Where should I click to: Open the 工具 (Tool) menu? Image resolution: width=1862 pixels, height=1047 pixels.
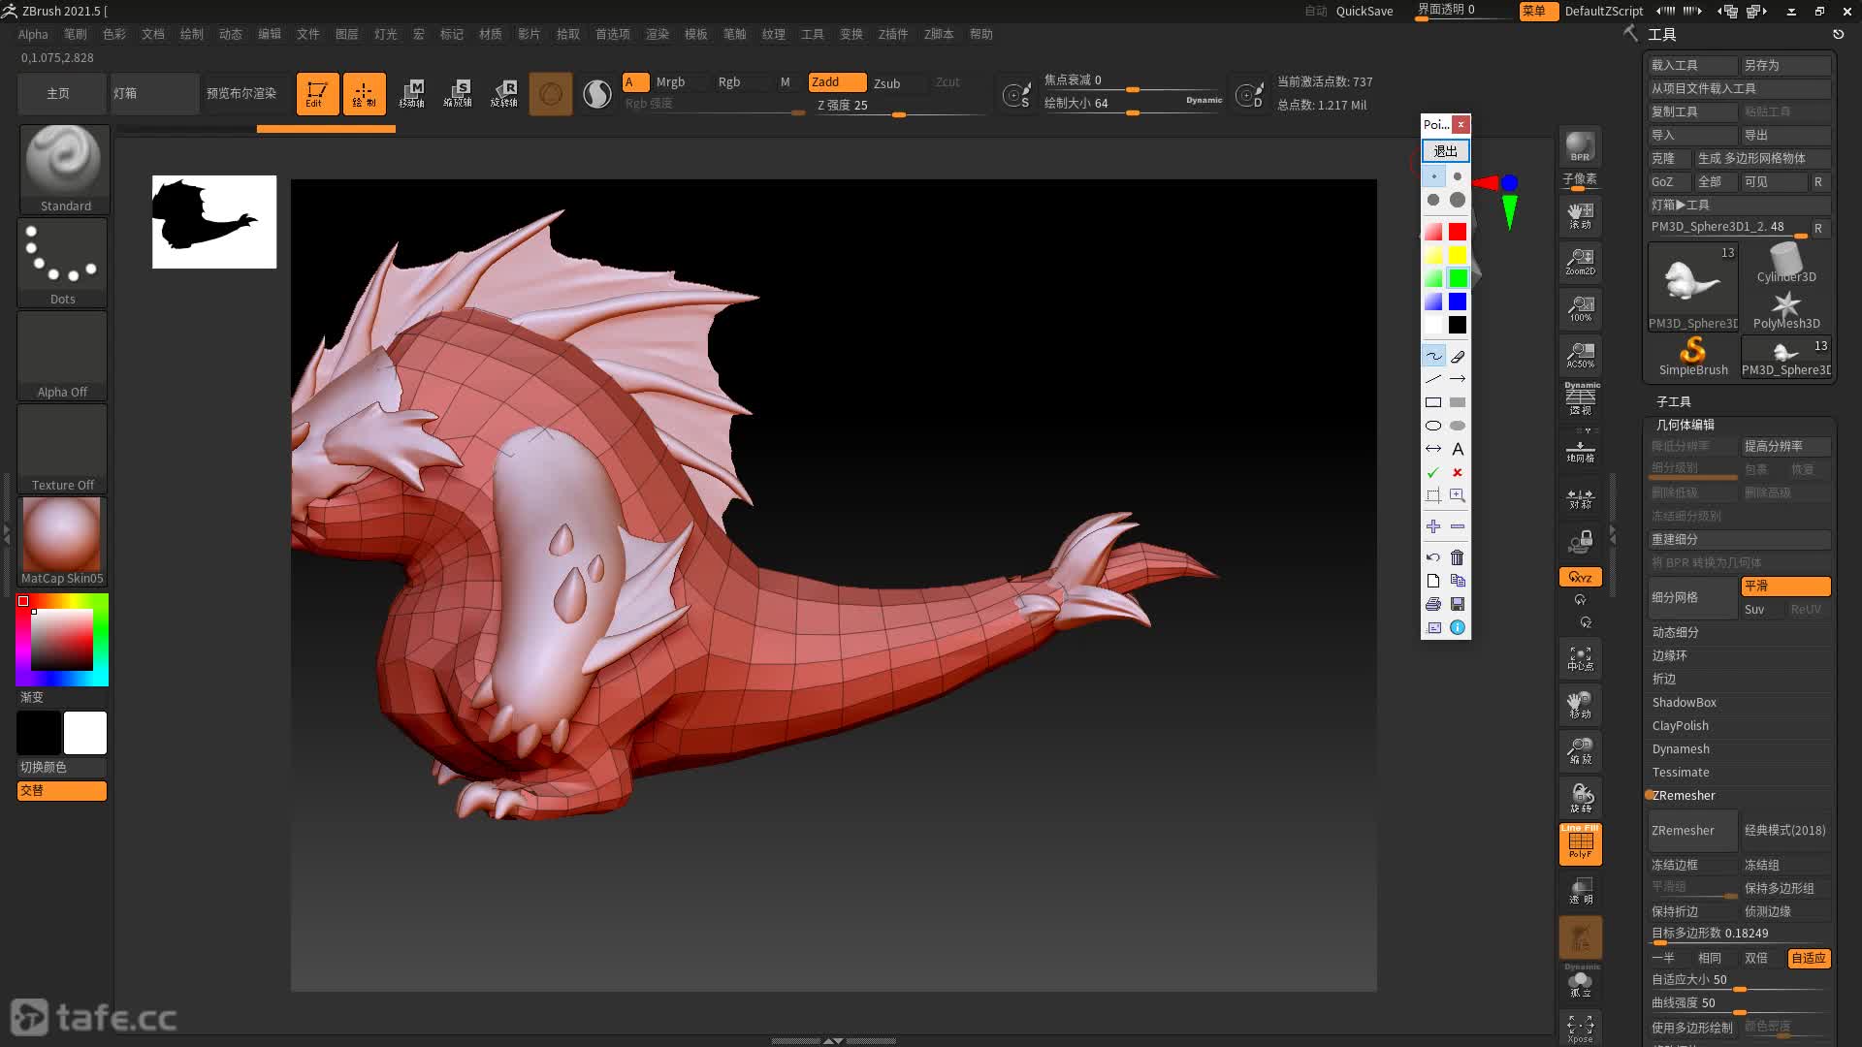(813, 34)
